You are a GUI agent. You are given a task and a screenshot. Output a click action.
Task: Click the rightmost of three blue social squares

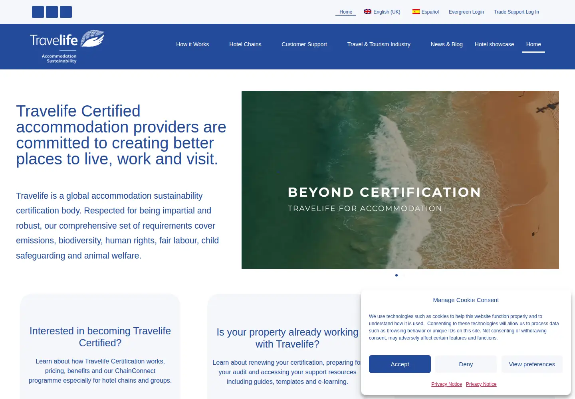tap(66, 12)
